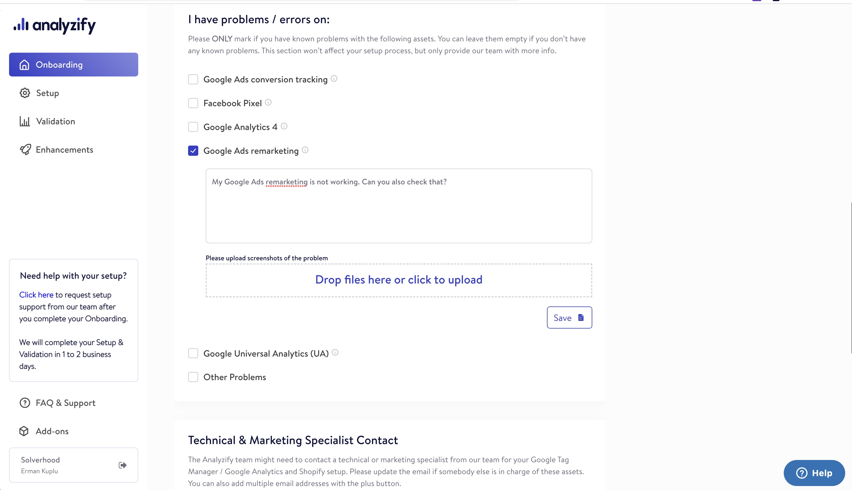Open the Google Ads remarketing info tooltip
This screenshot has height=490, width=852.
(x=305, y=150)
